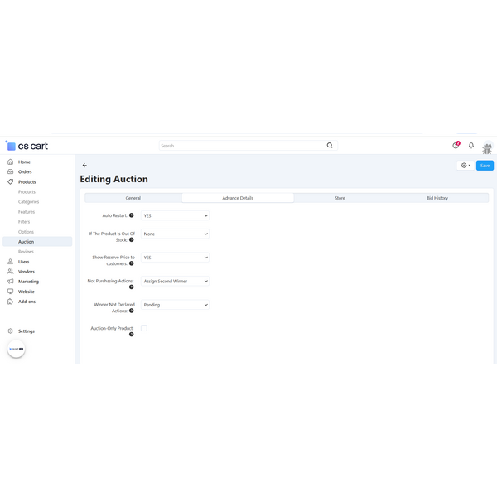Screen dimensions: 497x497
Task: Click the back arrow above Editing Auction
Action: click(x=84, y=166)
